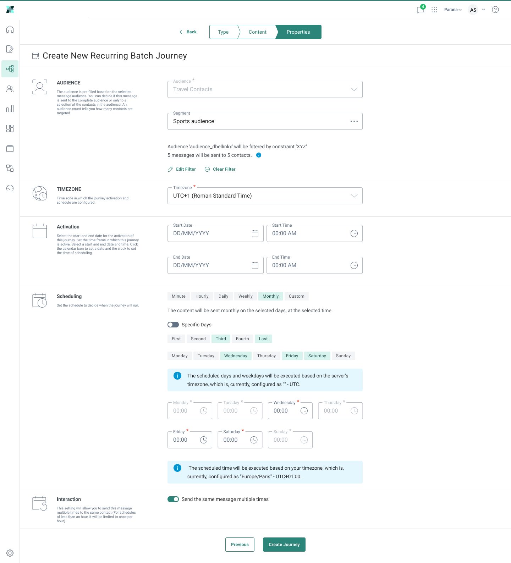
Task: Click Clear Filter
Action: tap(220, 169)
